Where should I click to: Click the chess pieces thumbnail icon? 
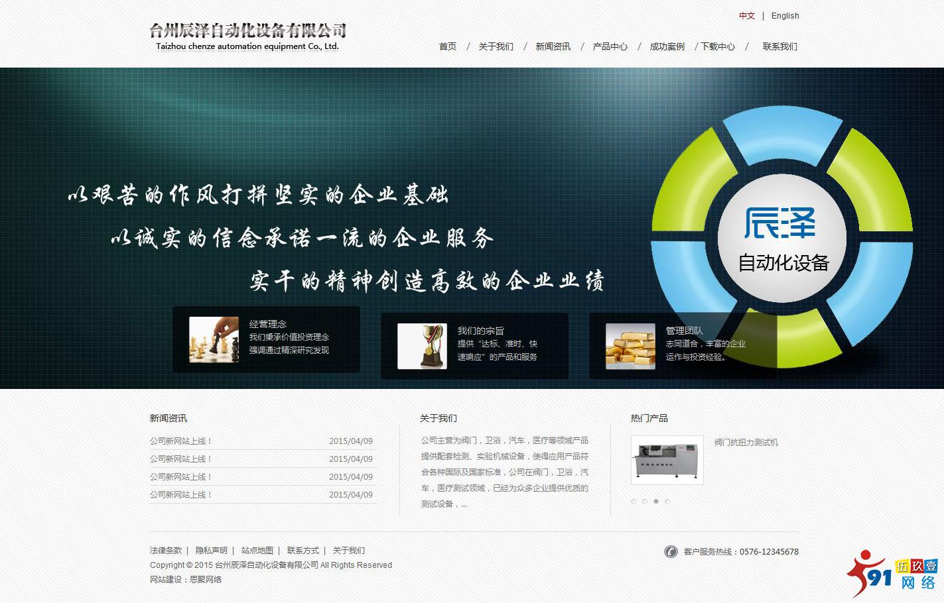[x=214, y=339]
